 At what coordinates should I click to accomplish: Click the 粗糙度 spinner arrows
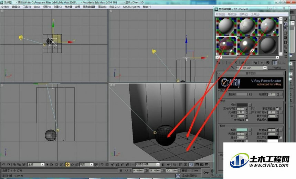pyautogui.click(x=277, y=94)
